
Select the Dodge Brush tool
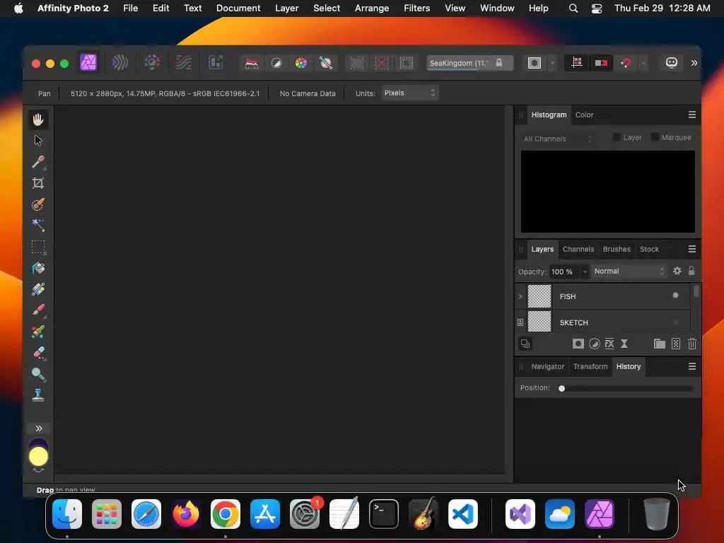pyautogui.click(x=38, y=374)
